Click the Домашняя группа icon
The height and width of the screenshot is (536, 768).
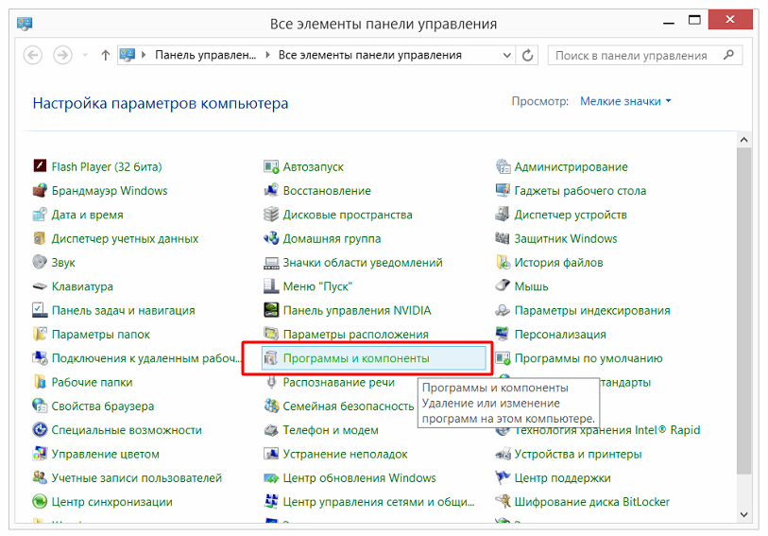point(271,239)
